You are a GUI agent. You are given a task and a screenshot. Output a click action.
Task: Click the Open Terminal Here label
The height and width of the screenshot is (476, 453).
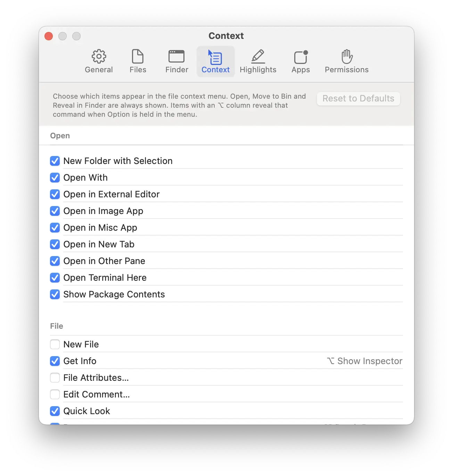point(105,278)
